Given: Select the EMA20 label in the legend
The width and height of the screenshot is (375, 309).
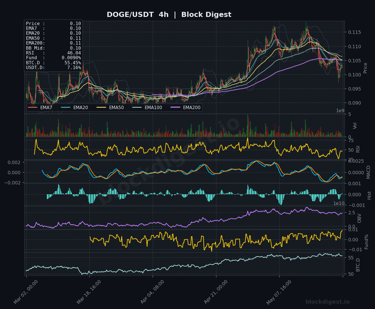Looking at the screenshot, I should point(80,107).
